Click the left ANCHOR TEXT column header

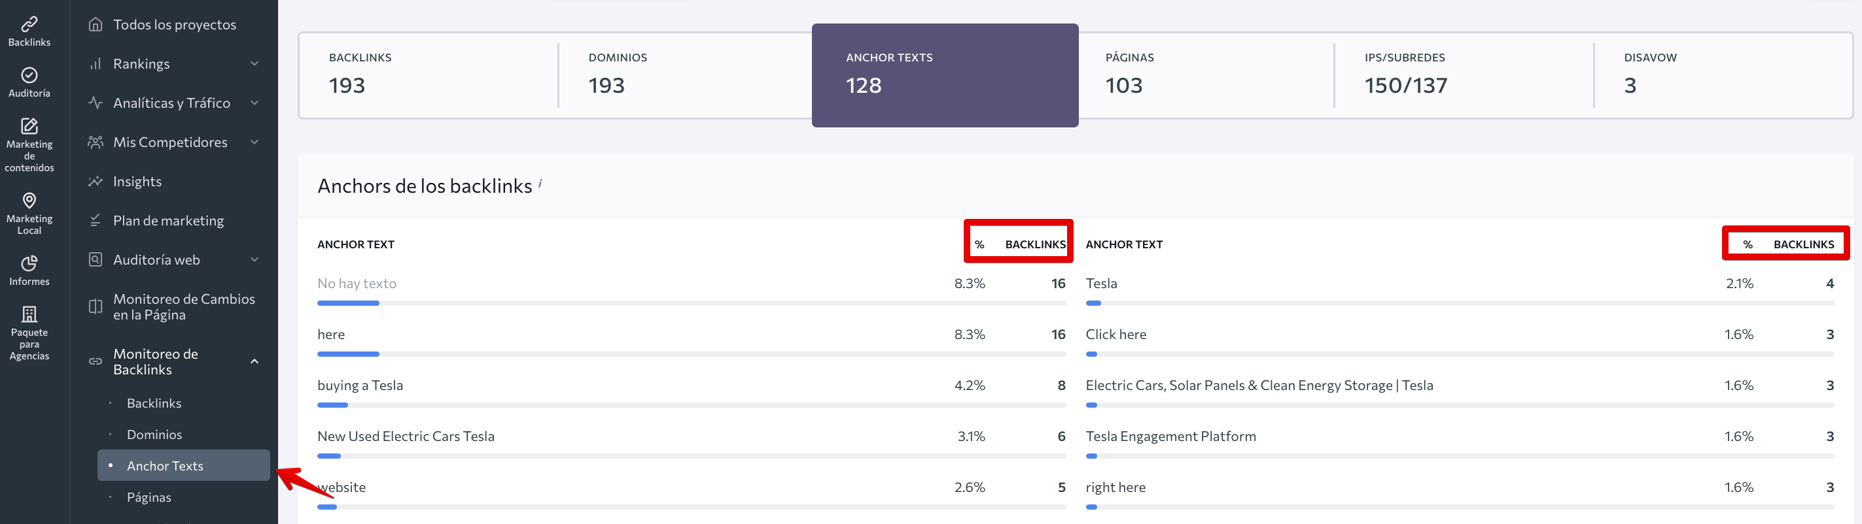point(356,244)
